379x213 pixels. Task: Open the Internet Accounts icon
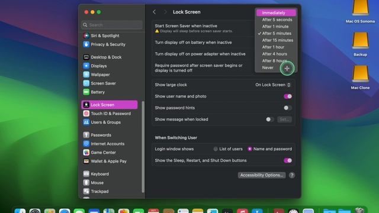click(x=86, y=144)
